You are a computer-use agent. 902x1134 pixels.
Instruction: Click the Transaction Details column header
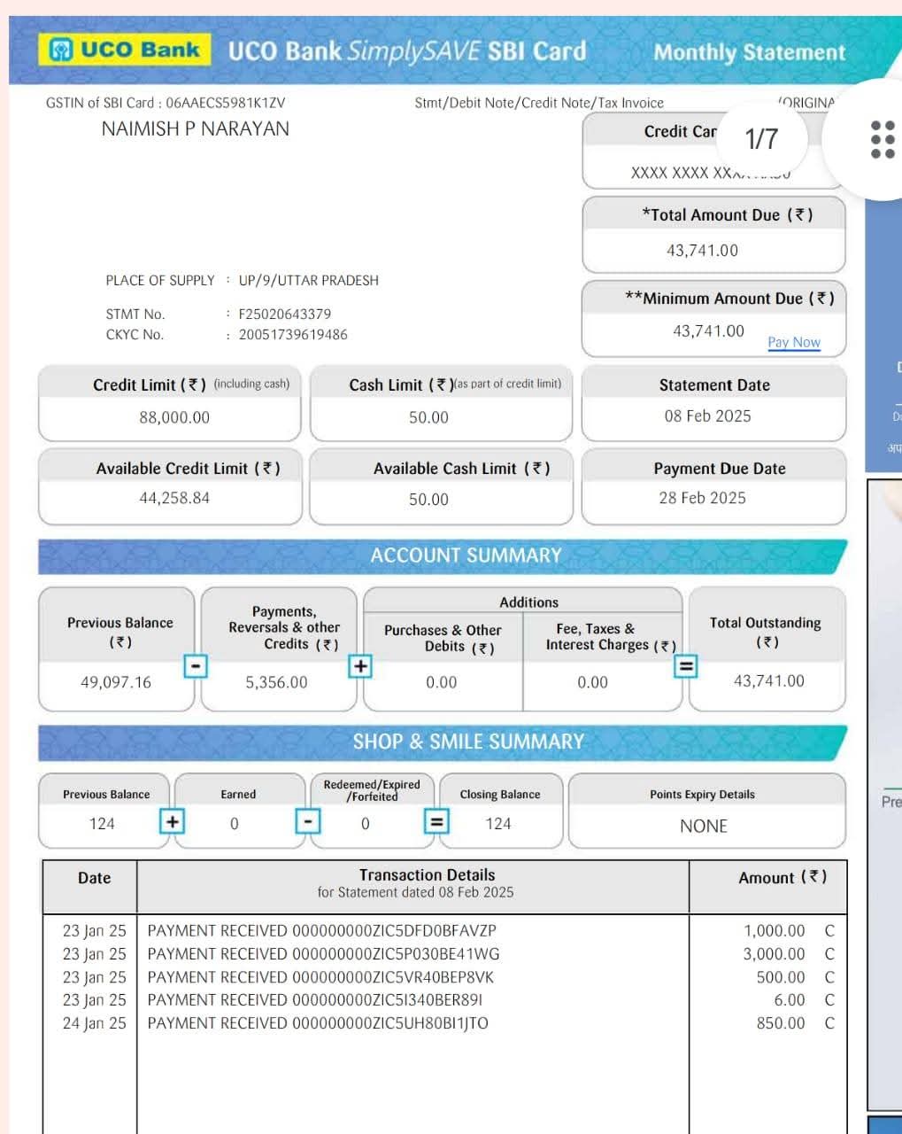pyautogui.click(x=428, y=874)
